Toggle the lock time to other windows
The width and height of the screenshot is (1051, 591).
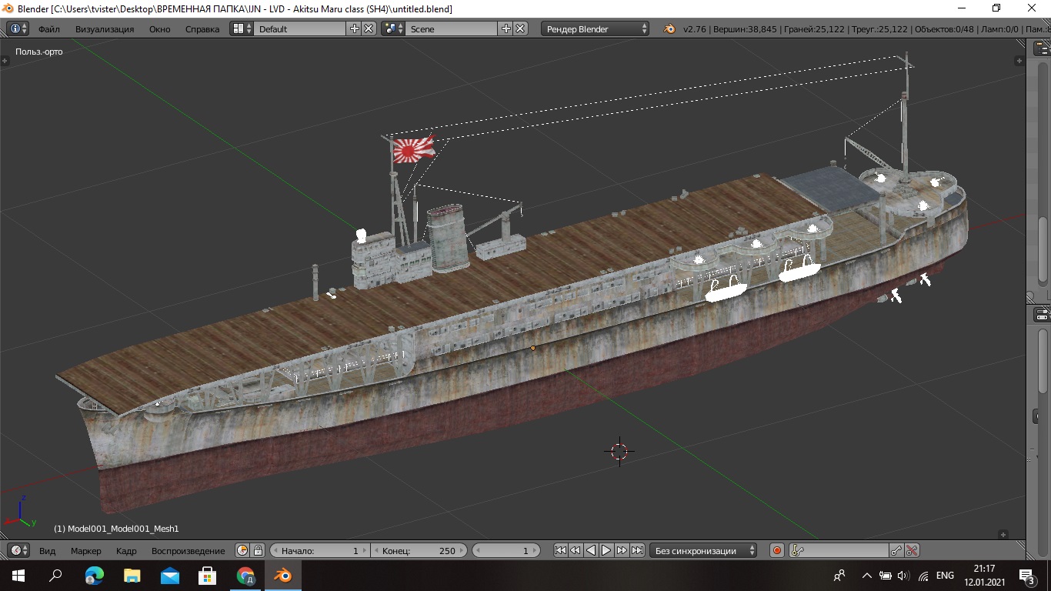[258, 550]
